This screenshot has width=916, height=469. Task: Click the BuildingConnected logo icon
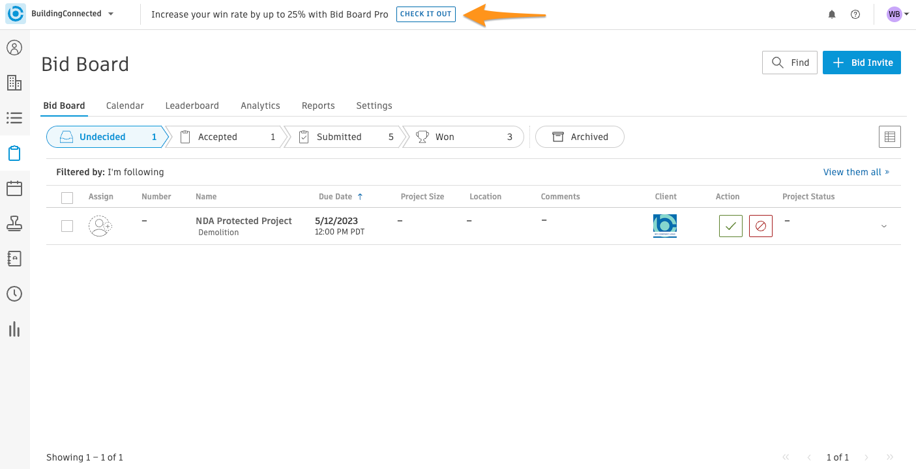click(16, 14)
